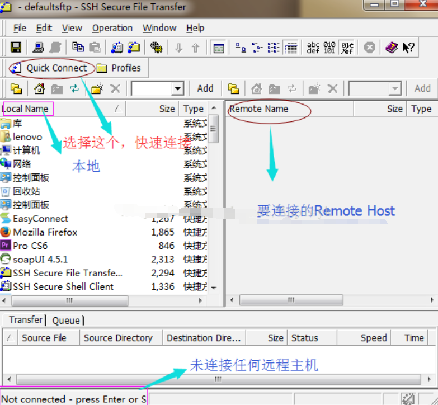The height and width of the screenshot is (405, 438).
Task: Select Binary transfer mode (010 101)
Action: 329,48
